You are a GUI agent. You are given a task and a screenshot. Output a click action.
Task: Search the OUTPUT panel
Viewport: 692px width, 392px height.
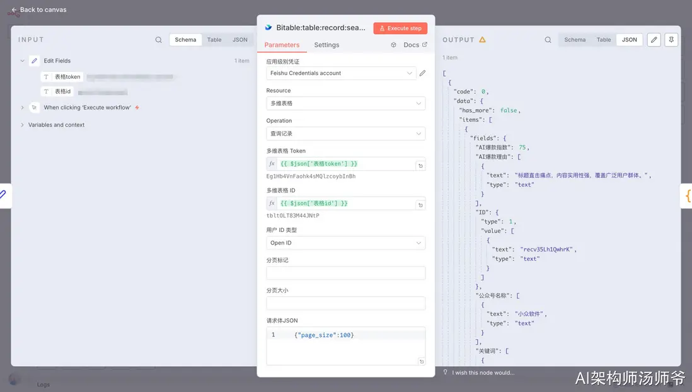(548, 40)
